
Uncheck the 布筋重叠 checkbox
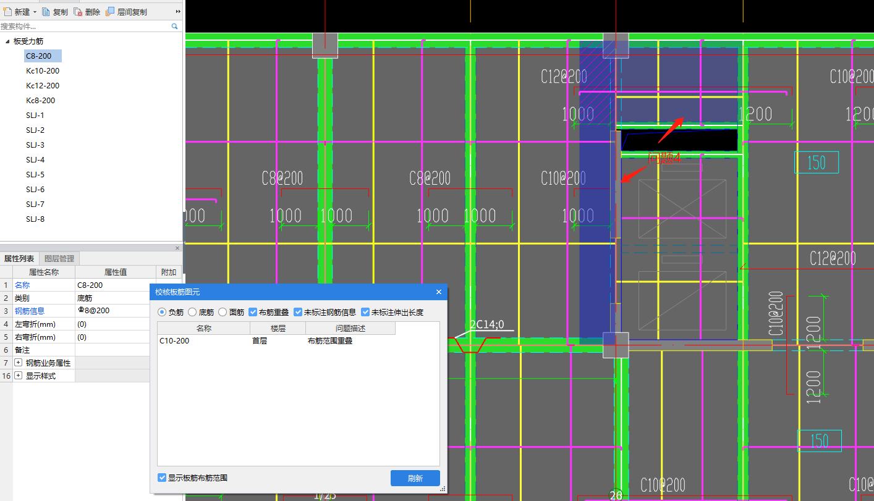(x=253, y=313)
